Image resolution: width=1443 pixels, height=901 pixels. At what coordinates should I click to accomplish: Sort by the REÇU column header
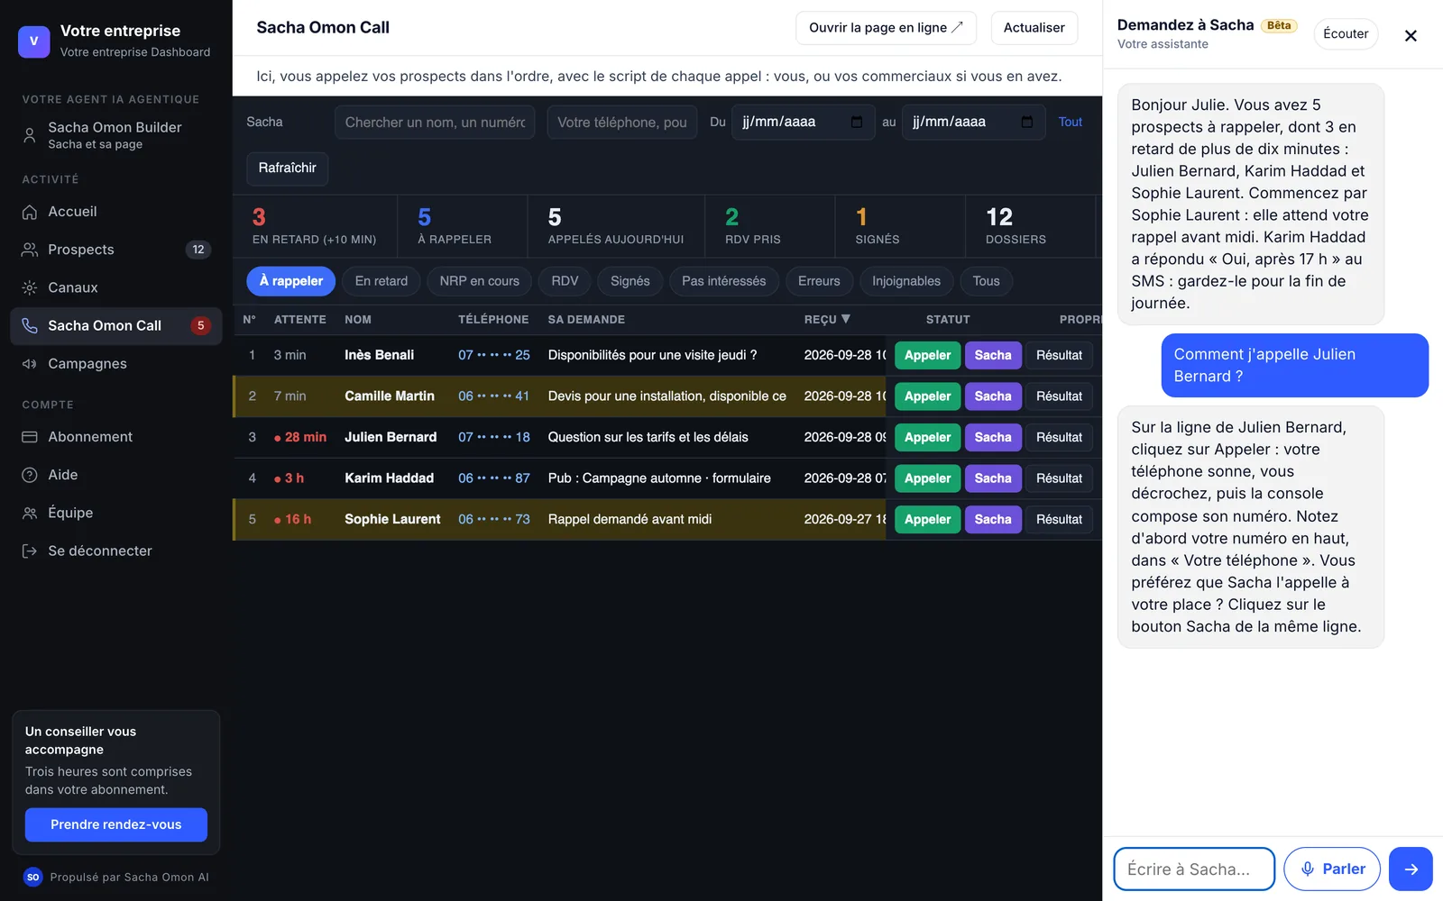pyautogui.click(x=827, y=319)
